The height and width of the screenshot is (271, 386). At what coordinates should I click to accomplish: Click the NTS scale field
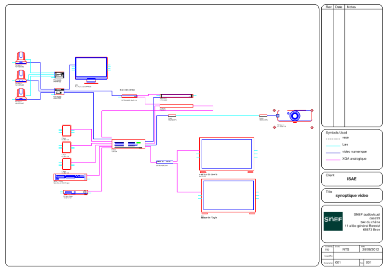click(345, 250)
